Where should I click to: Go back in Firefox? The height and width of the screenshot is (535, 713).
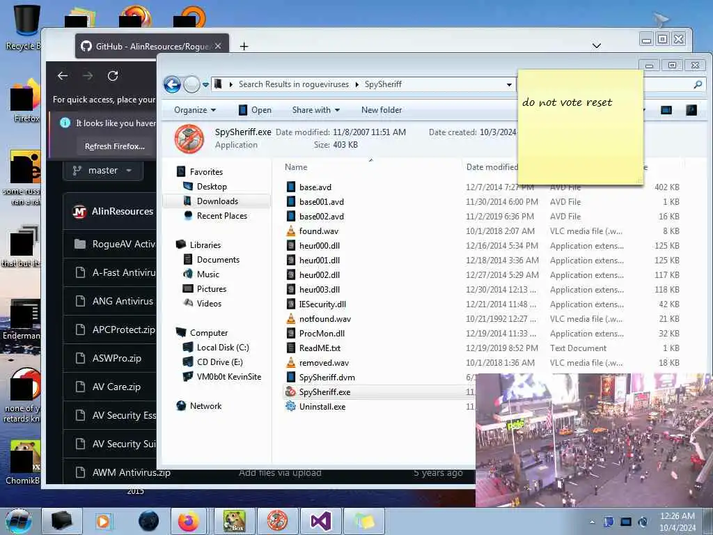click(63, 76)
